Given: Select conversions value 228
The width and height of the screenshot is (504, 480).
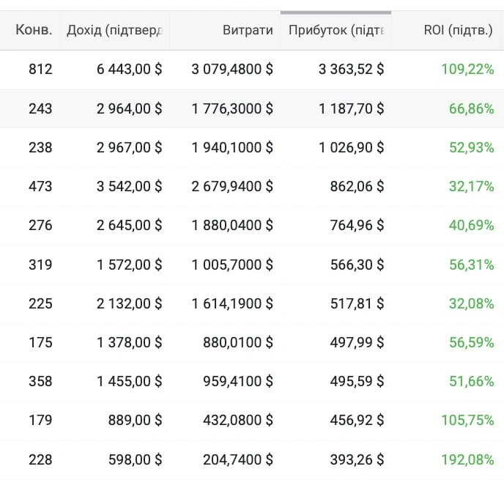Looking at the screenshot, I should [x=40, y=459].
